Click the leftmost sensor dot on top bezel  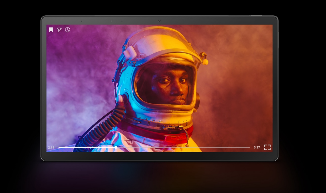coord(82,21)
